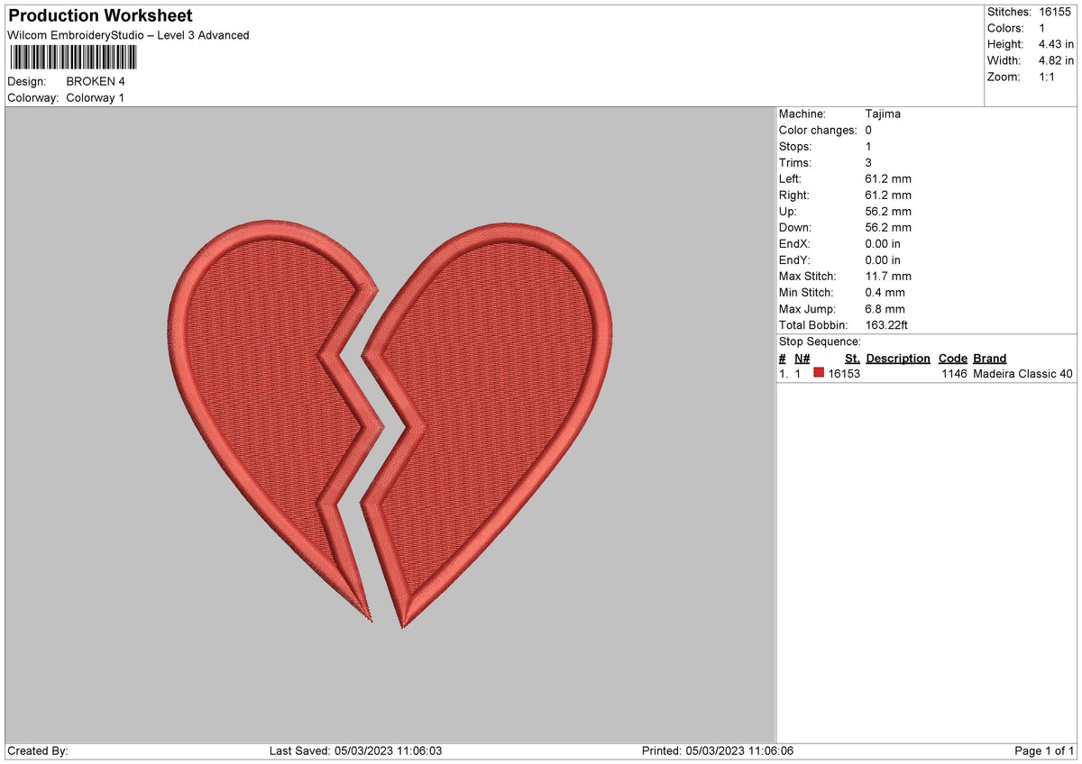Select the red thread swatch in the stop sequence
Image resolution: width=1082 pixels, height=764 pixels.
click(x=820, y=372)
